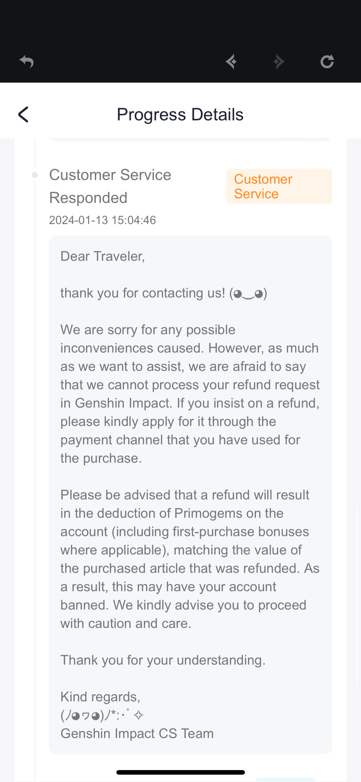Screen dimensions: 361x782
Task: Tap the thank you for contacting us line
Action: point(164,293)
